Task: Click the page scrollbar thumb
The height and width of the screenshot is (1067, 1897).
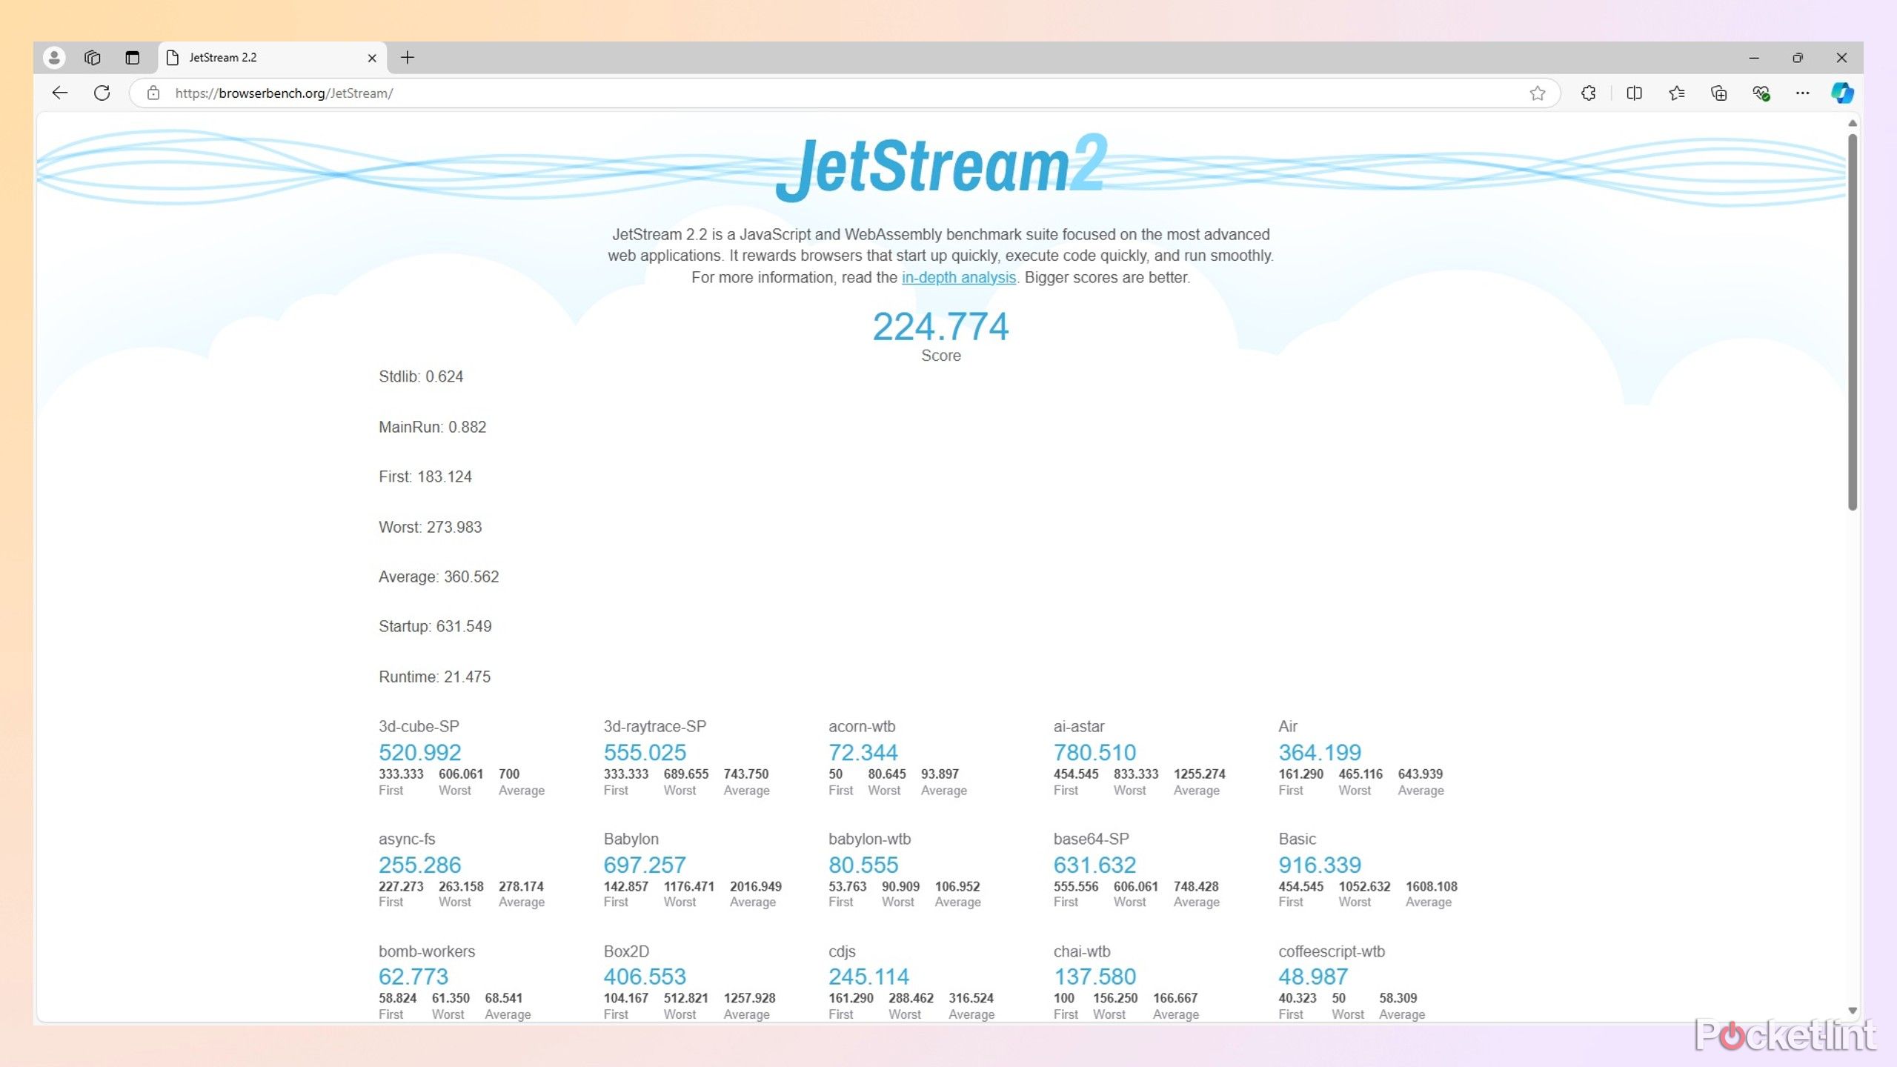Action: [x=1853, y=322]
